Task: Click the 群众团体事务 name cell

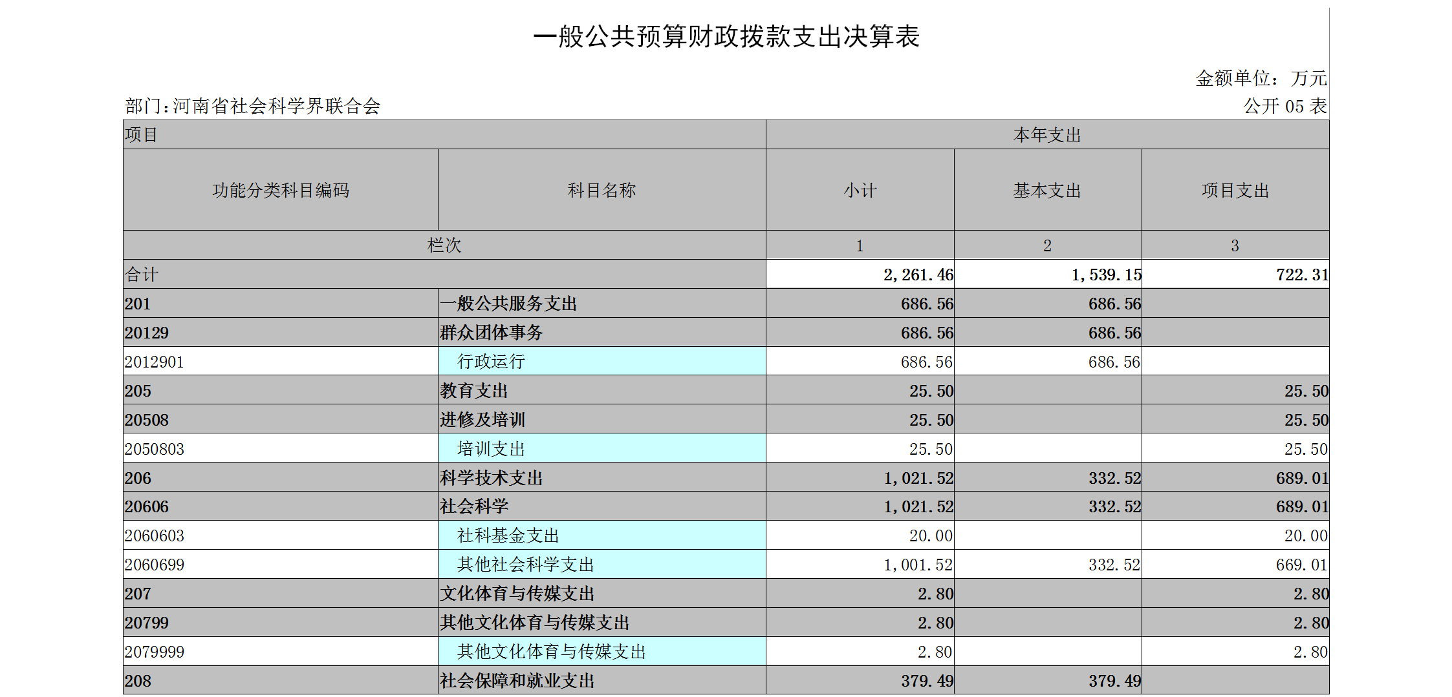Action: pos(602,332)
